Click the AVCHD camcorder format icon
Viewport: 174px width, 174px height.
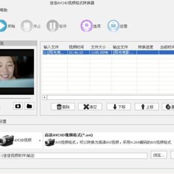click(7, 140)
